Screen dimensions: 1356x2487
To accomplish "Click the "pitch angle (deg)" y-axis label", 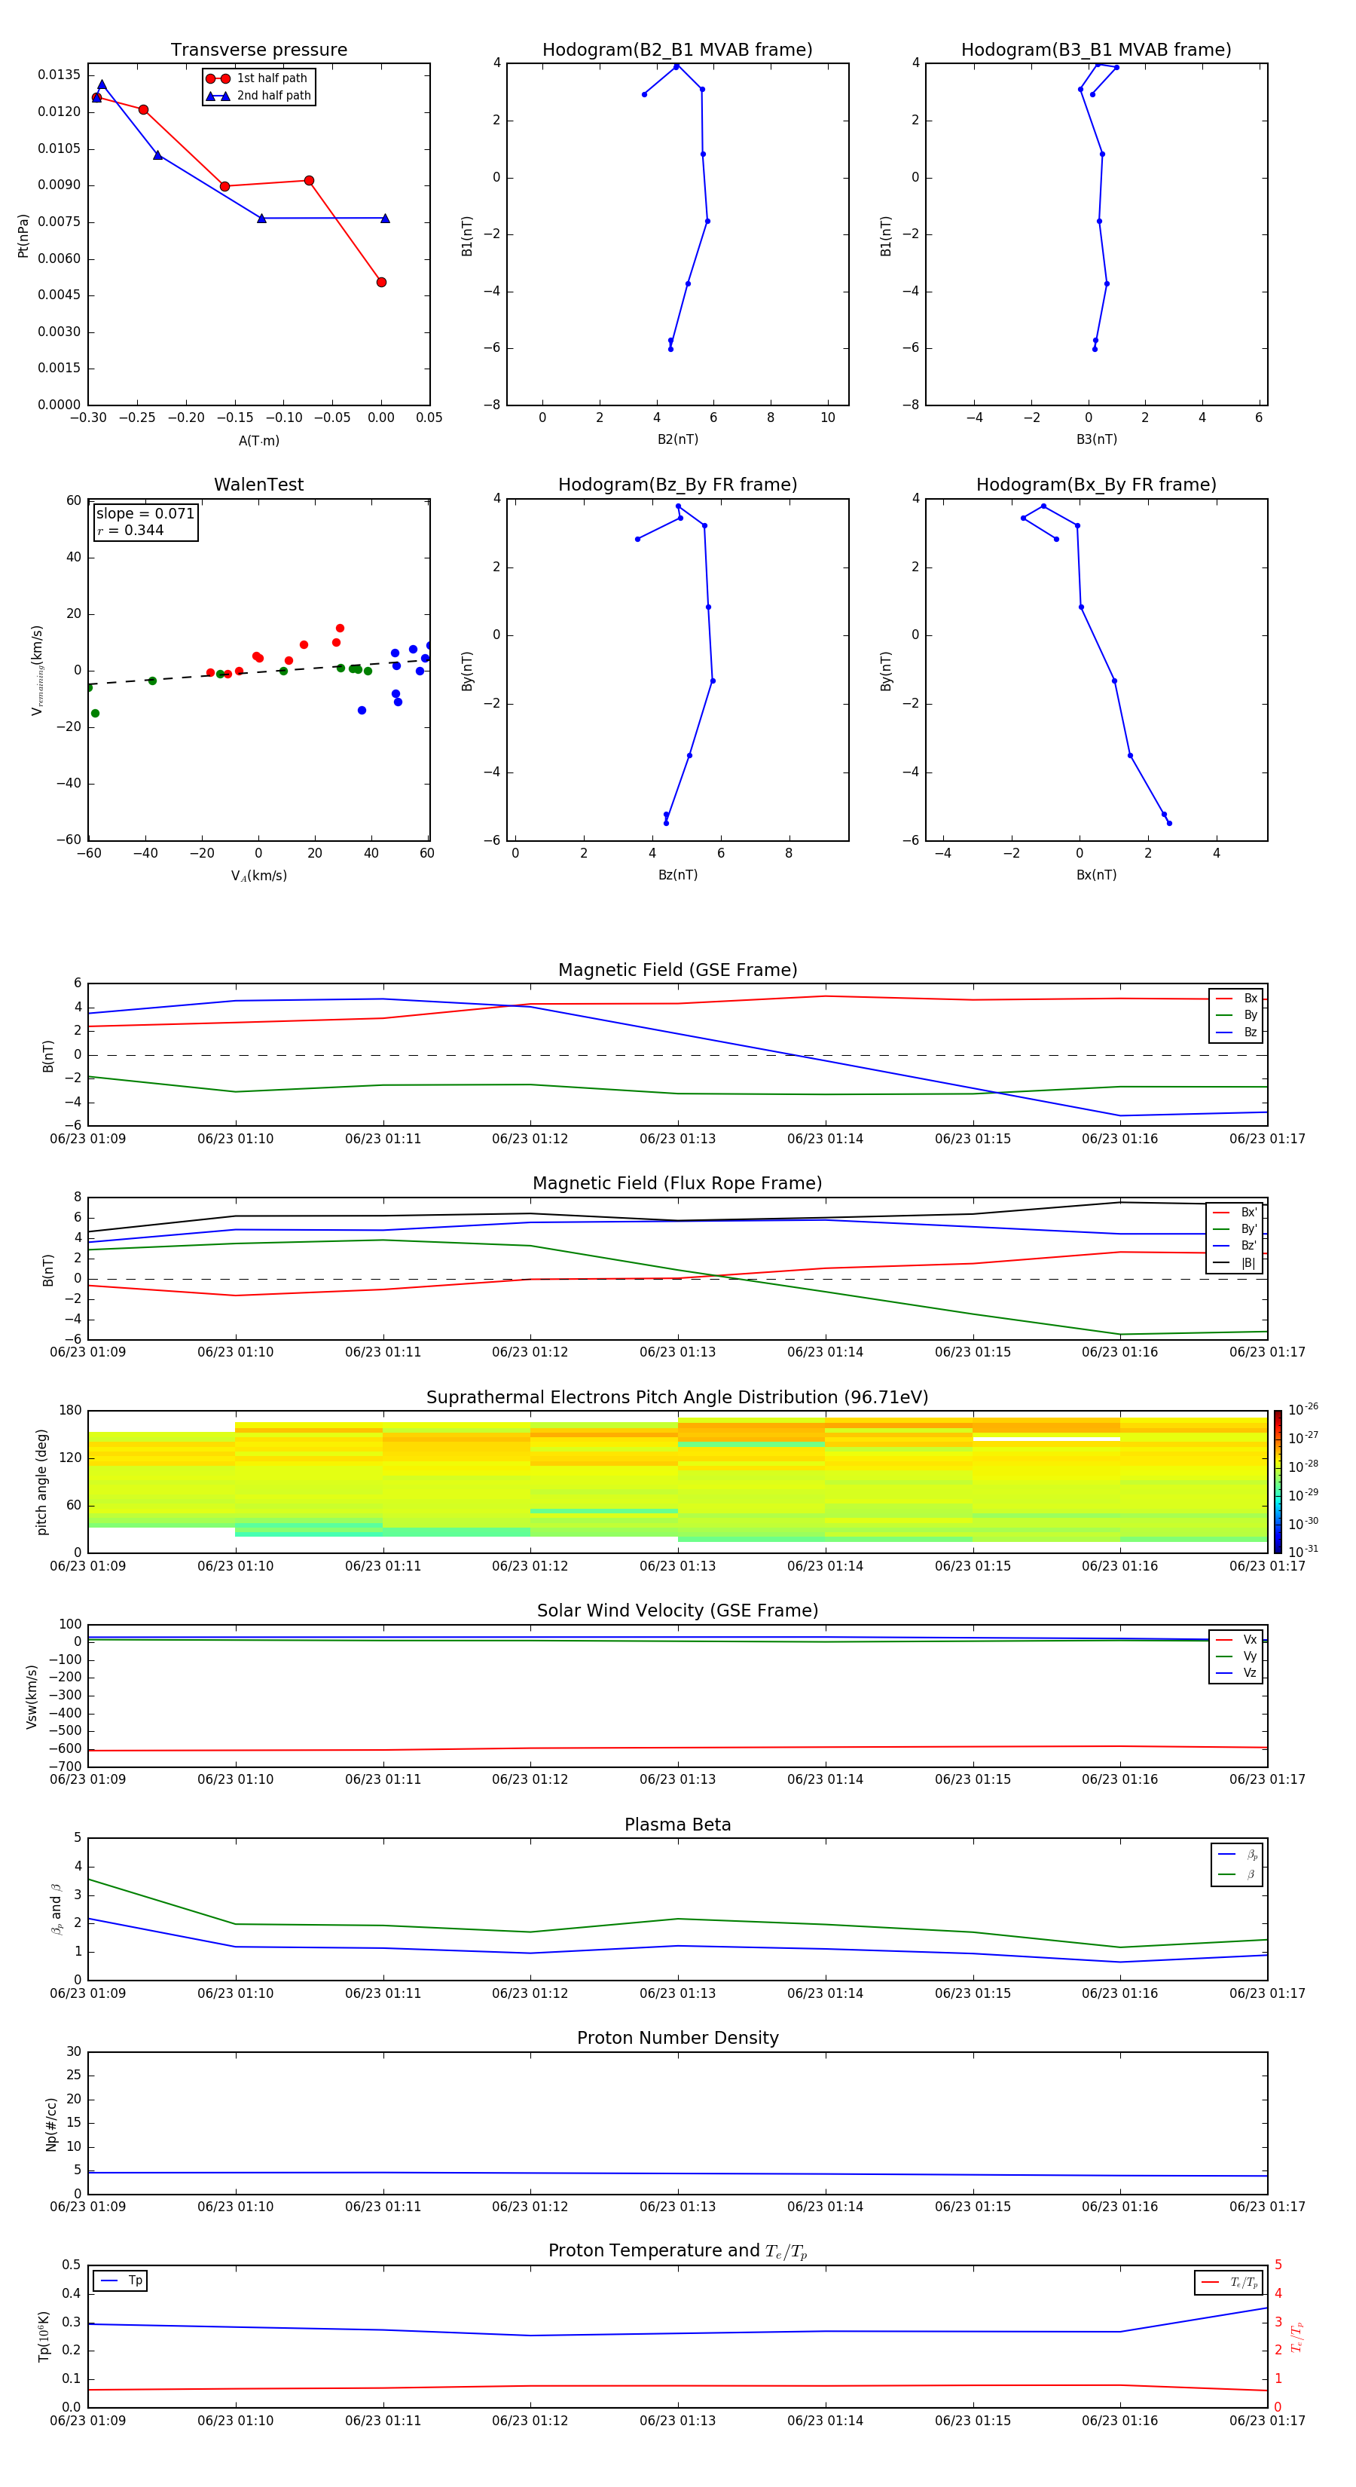I will (x=41, y=1481).
